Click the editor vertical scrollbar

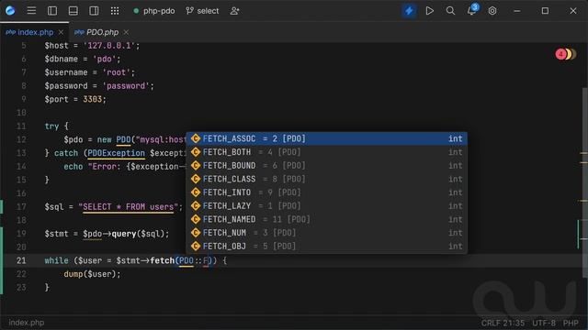pyautogui.click(x=585, y=182)
